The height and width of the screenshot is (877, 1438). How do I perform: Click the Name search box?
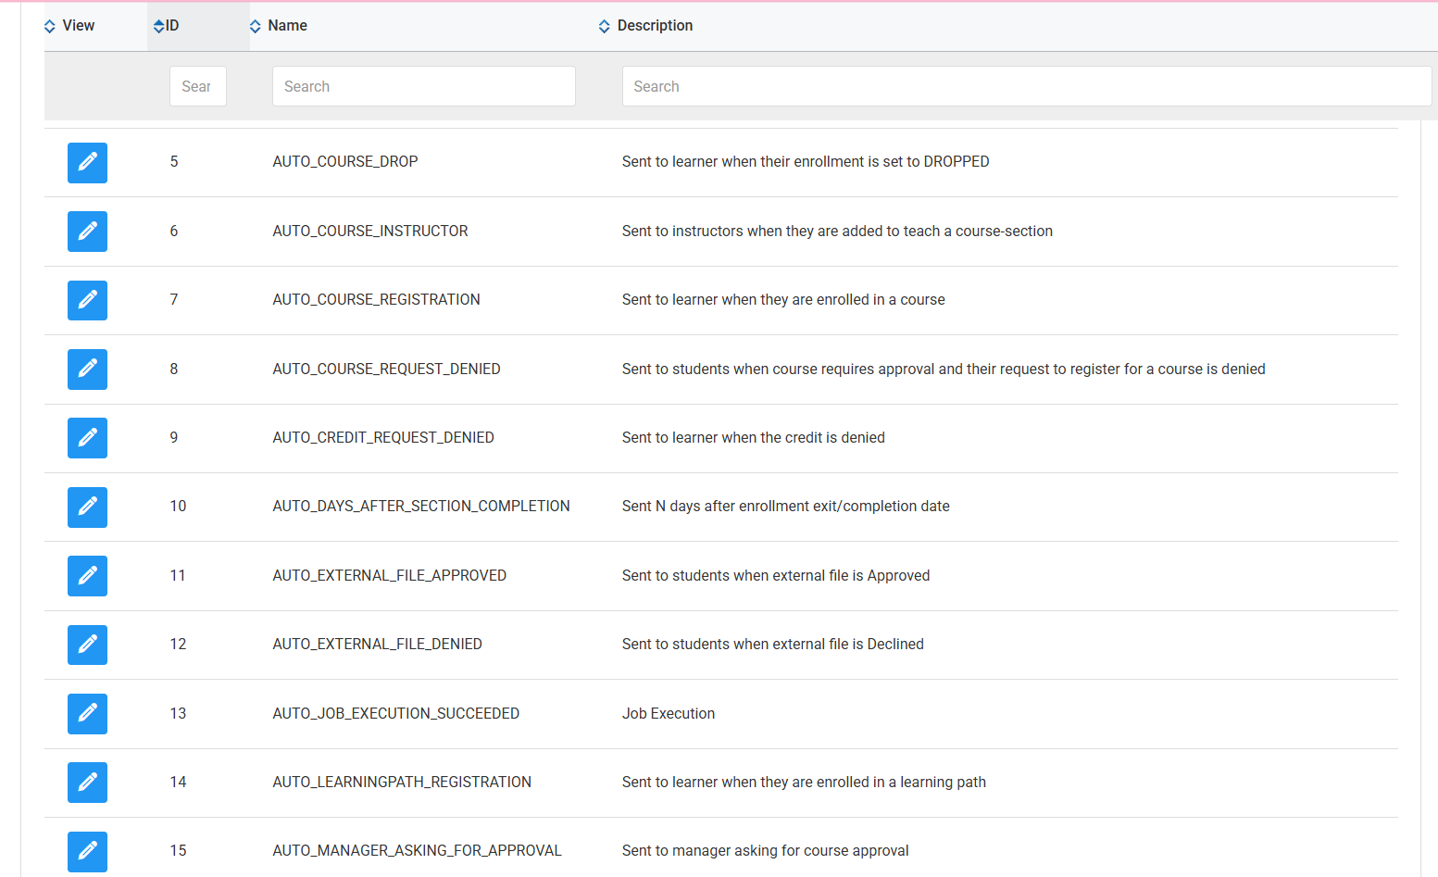click(424, 86)
